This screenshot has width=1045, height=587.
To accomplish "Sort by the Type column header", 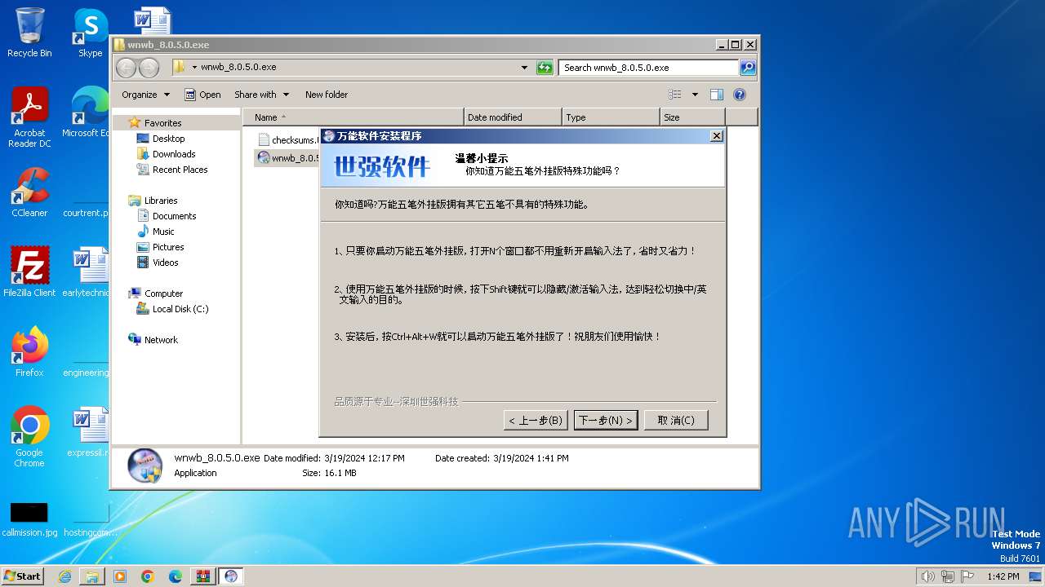I will tap(611, 117).
